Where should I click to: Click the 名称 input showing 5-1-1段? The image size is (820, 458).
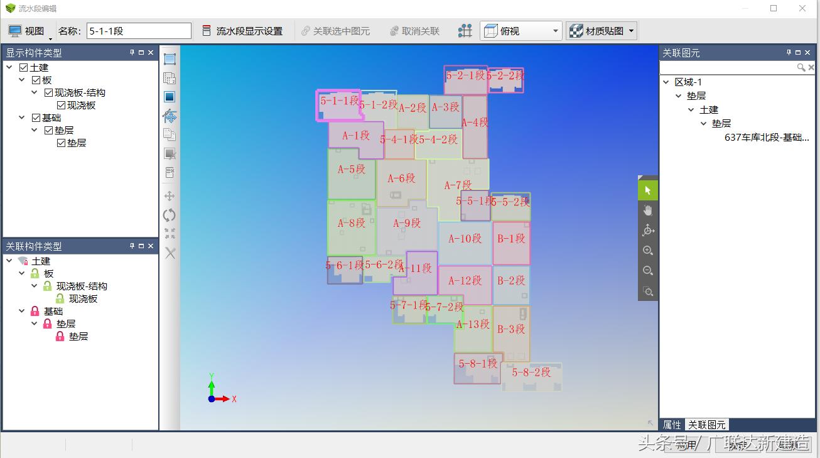click(138, 30)
